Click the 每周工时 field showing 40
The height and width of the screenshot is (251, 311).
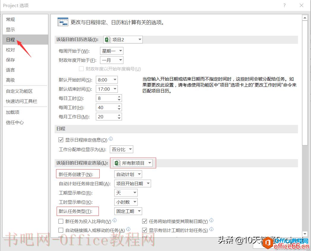click(107, 108)
